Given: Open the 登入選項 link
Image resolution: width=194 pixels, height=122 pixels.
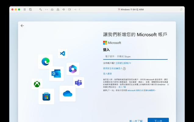Looking at the screenshot, I should pos(107,74).
